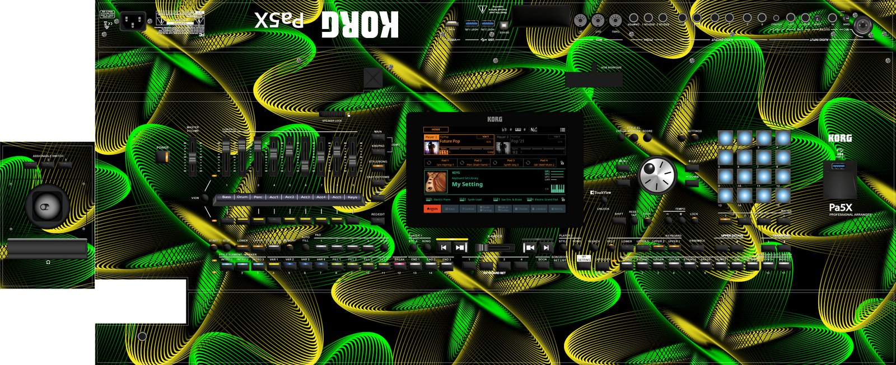Open the hamburger list menu on the display

coord(562,130)
